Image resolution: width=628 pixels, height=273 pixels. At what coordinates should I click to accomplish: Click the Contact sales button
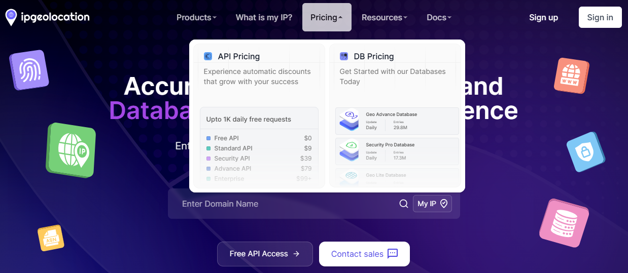[364, 254]
